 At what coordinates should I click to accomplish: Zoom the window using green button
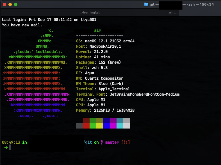pyautogui.click(x=16, y=4)
